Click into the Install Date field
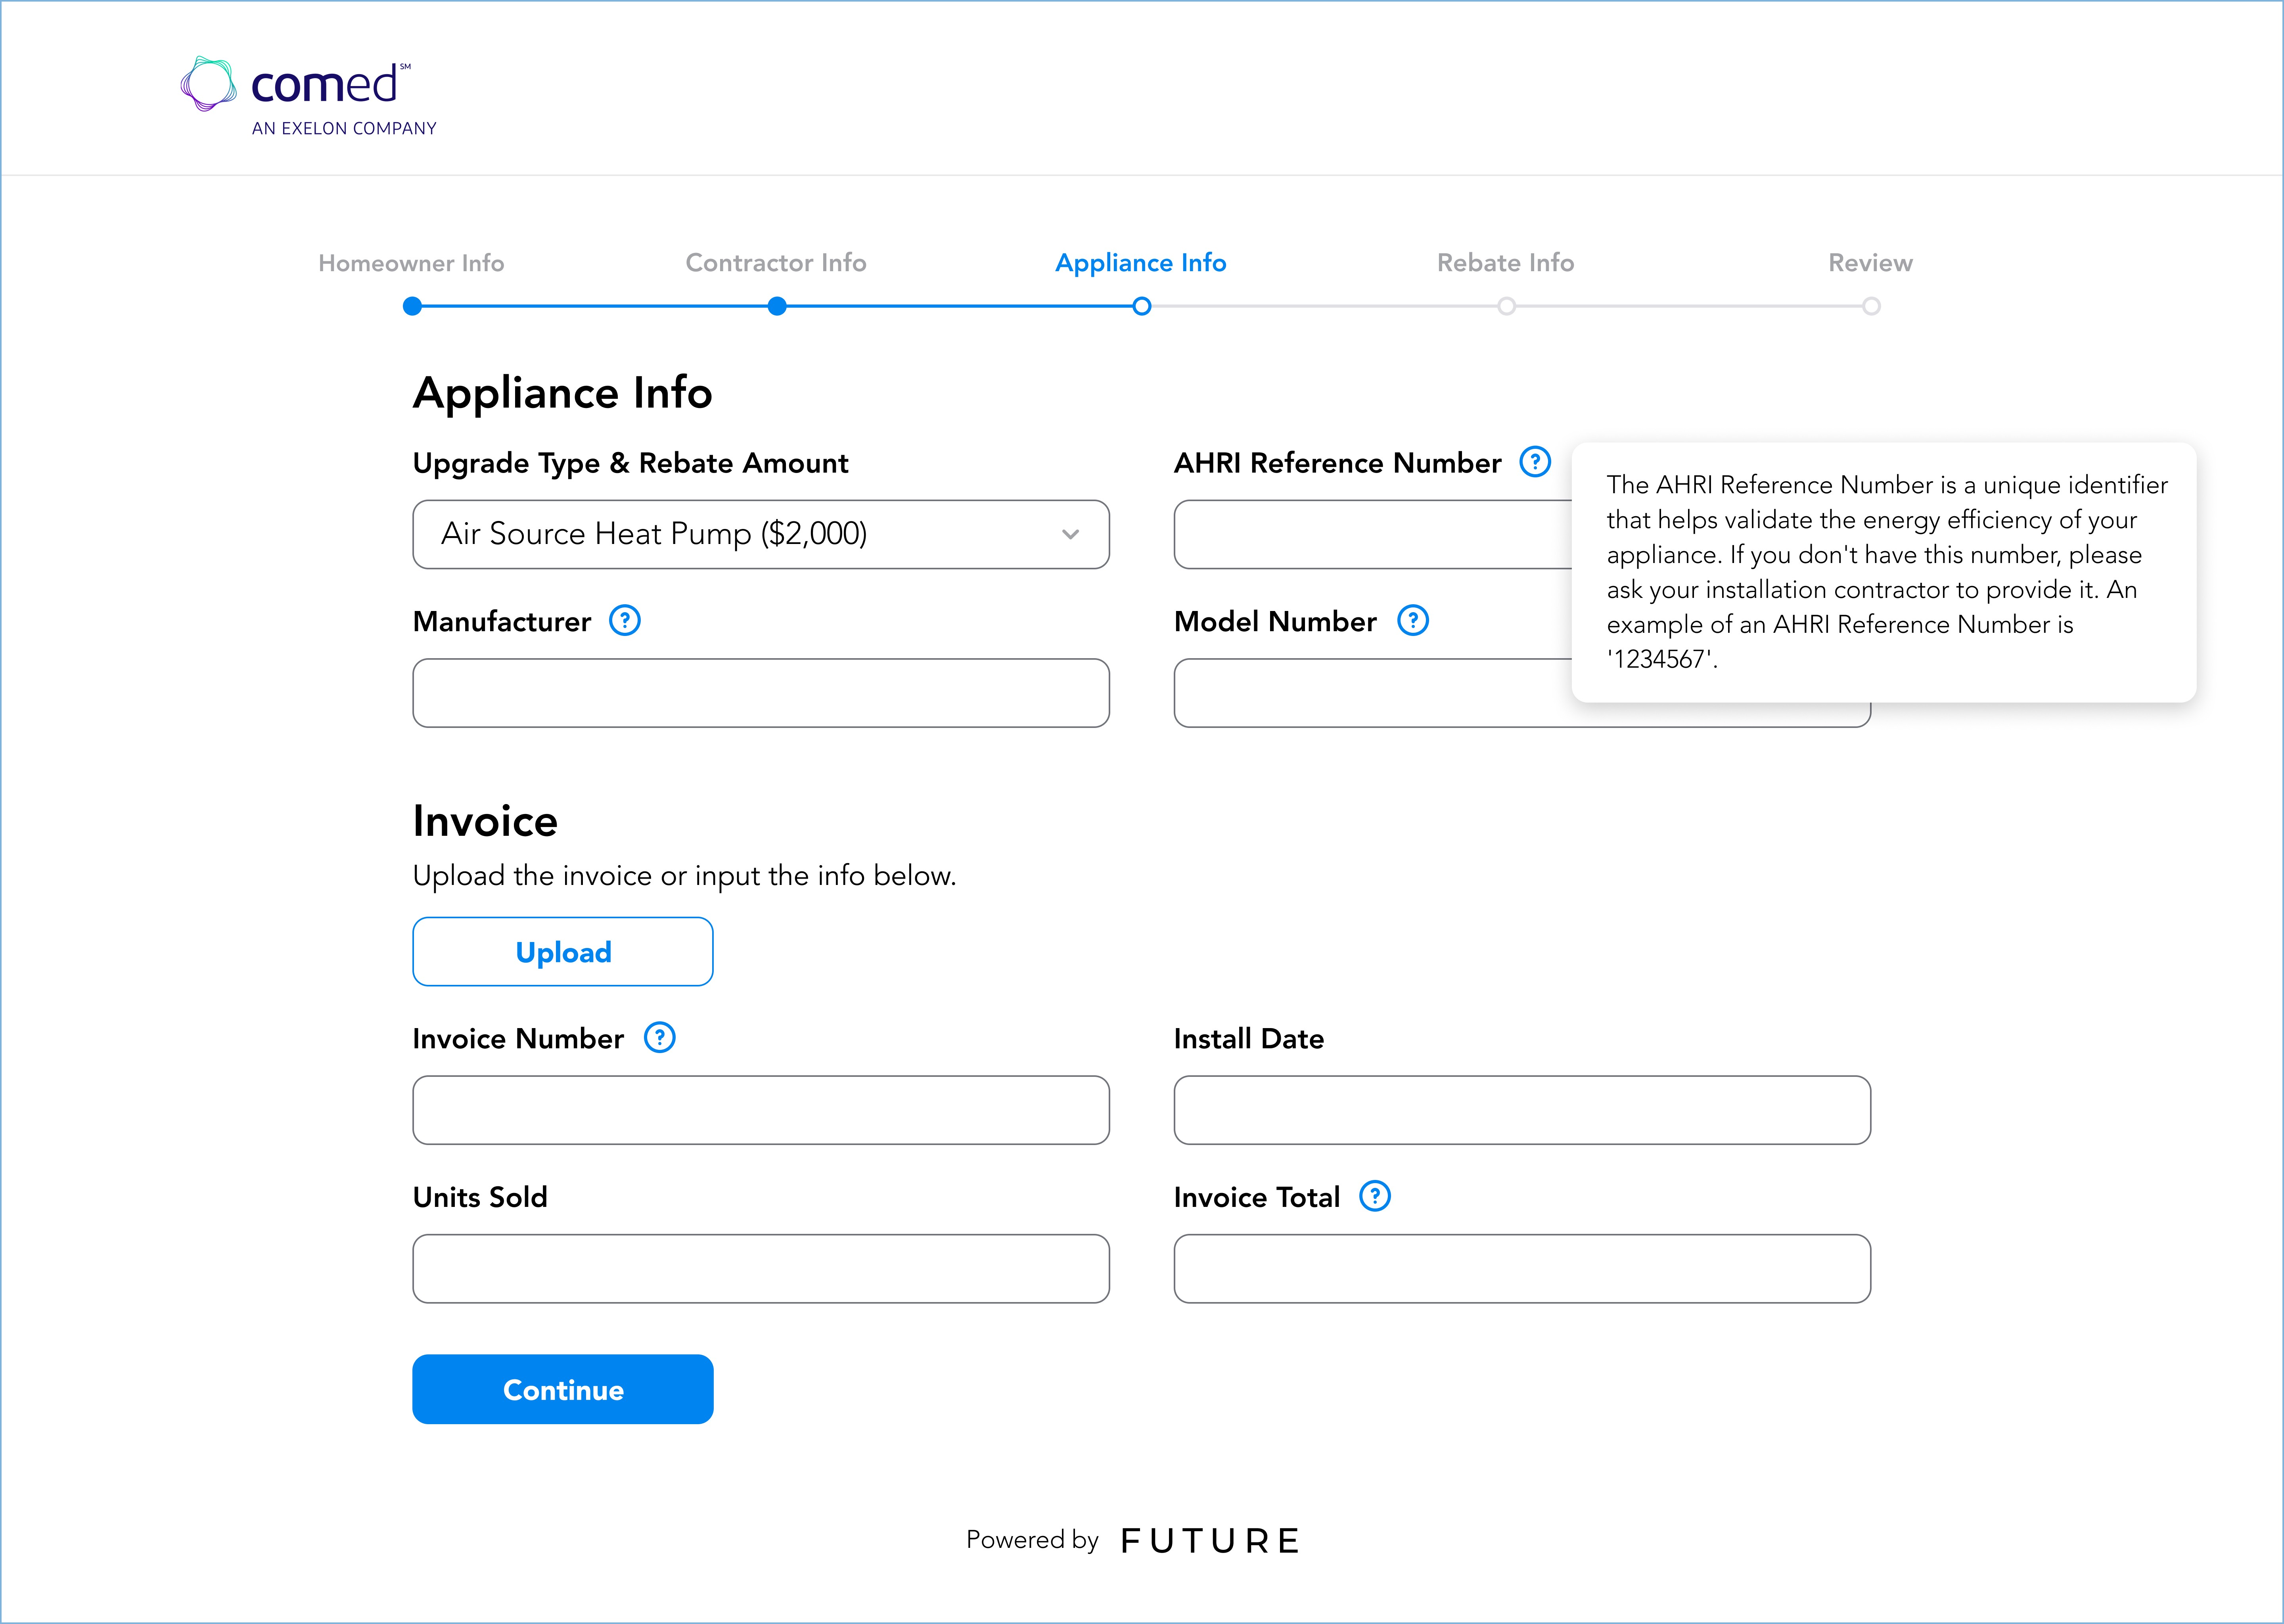 point(1521,1110)
